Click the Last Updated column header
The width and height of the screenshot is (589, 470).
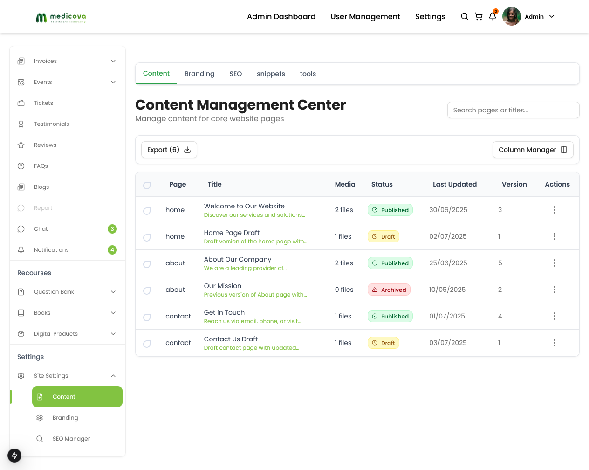pos(455,184)
